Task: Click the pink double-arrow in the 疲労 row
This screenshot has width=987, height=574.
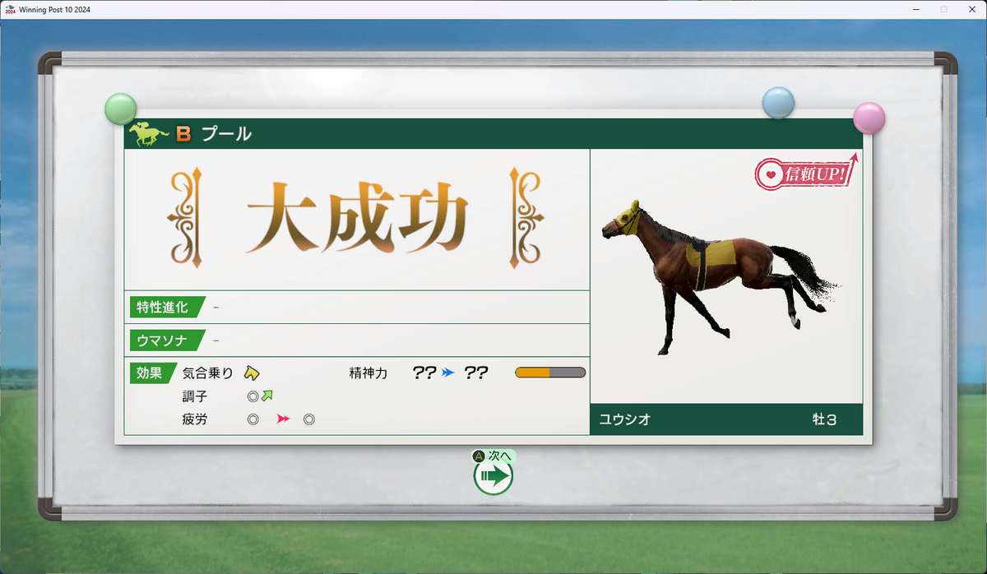Action: tap(283, 419)
